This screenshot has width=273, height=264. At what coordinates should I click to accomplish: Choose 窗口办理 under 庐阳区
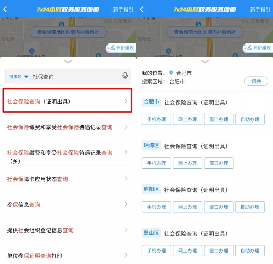coord(219,207)
